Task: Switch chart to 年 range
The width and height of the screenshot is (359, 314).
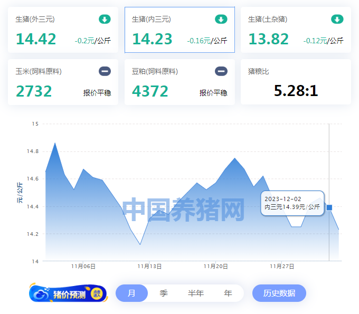Action: (x=228, y=293)
